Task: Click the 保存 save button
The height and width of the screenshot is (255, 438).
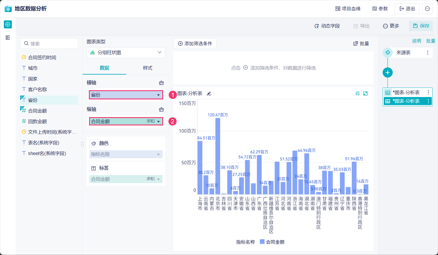Action: [x=421, y=26]
